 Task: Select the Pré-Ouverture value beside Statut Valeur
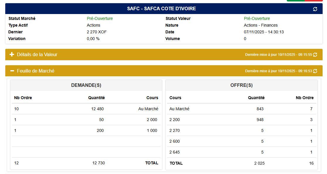257,18
